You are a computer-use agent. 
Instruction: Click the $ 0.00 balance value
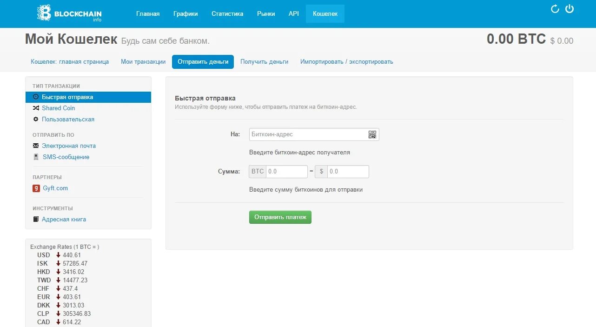click(562, 41)
